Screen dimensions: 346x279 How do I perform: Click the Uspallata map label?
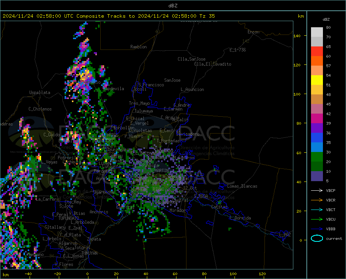click(40, 92)
